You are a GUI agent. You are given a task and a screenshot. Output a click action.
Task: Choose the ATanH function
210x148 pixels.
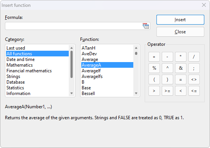coord(107,48)
